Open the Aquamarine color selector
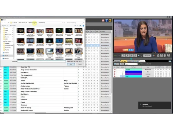 [x=148, y=70]
